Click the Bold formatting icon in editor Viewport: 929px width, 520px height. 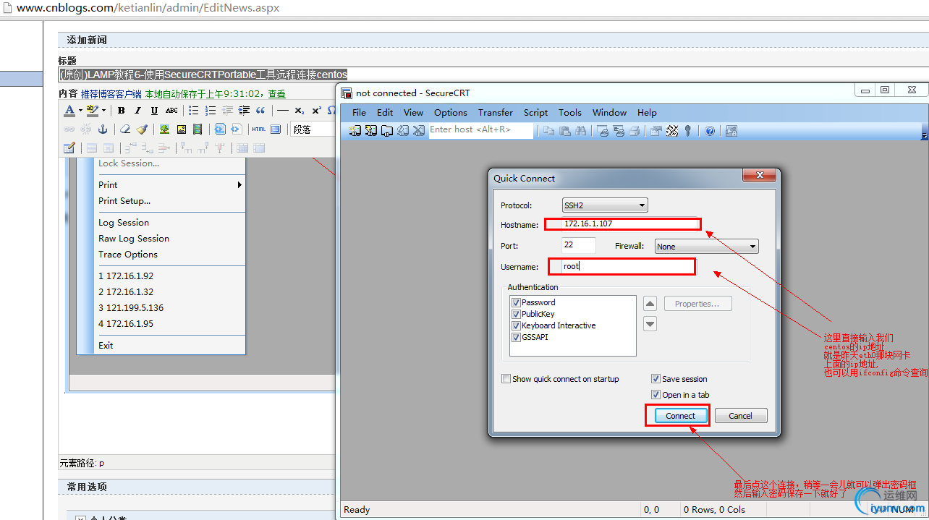click(121, 111)
